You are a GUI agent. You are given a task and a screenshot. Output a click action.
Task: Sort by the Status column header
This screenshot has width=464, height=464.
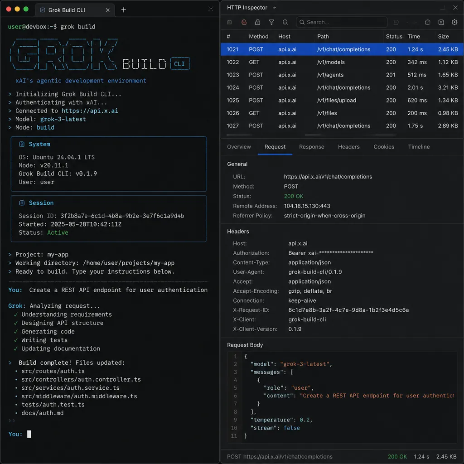[394, 36]
